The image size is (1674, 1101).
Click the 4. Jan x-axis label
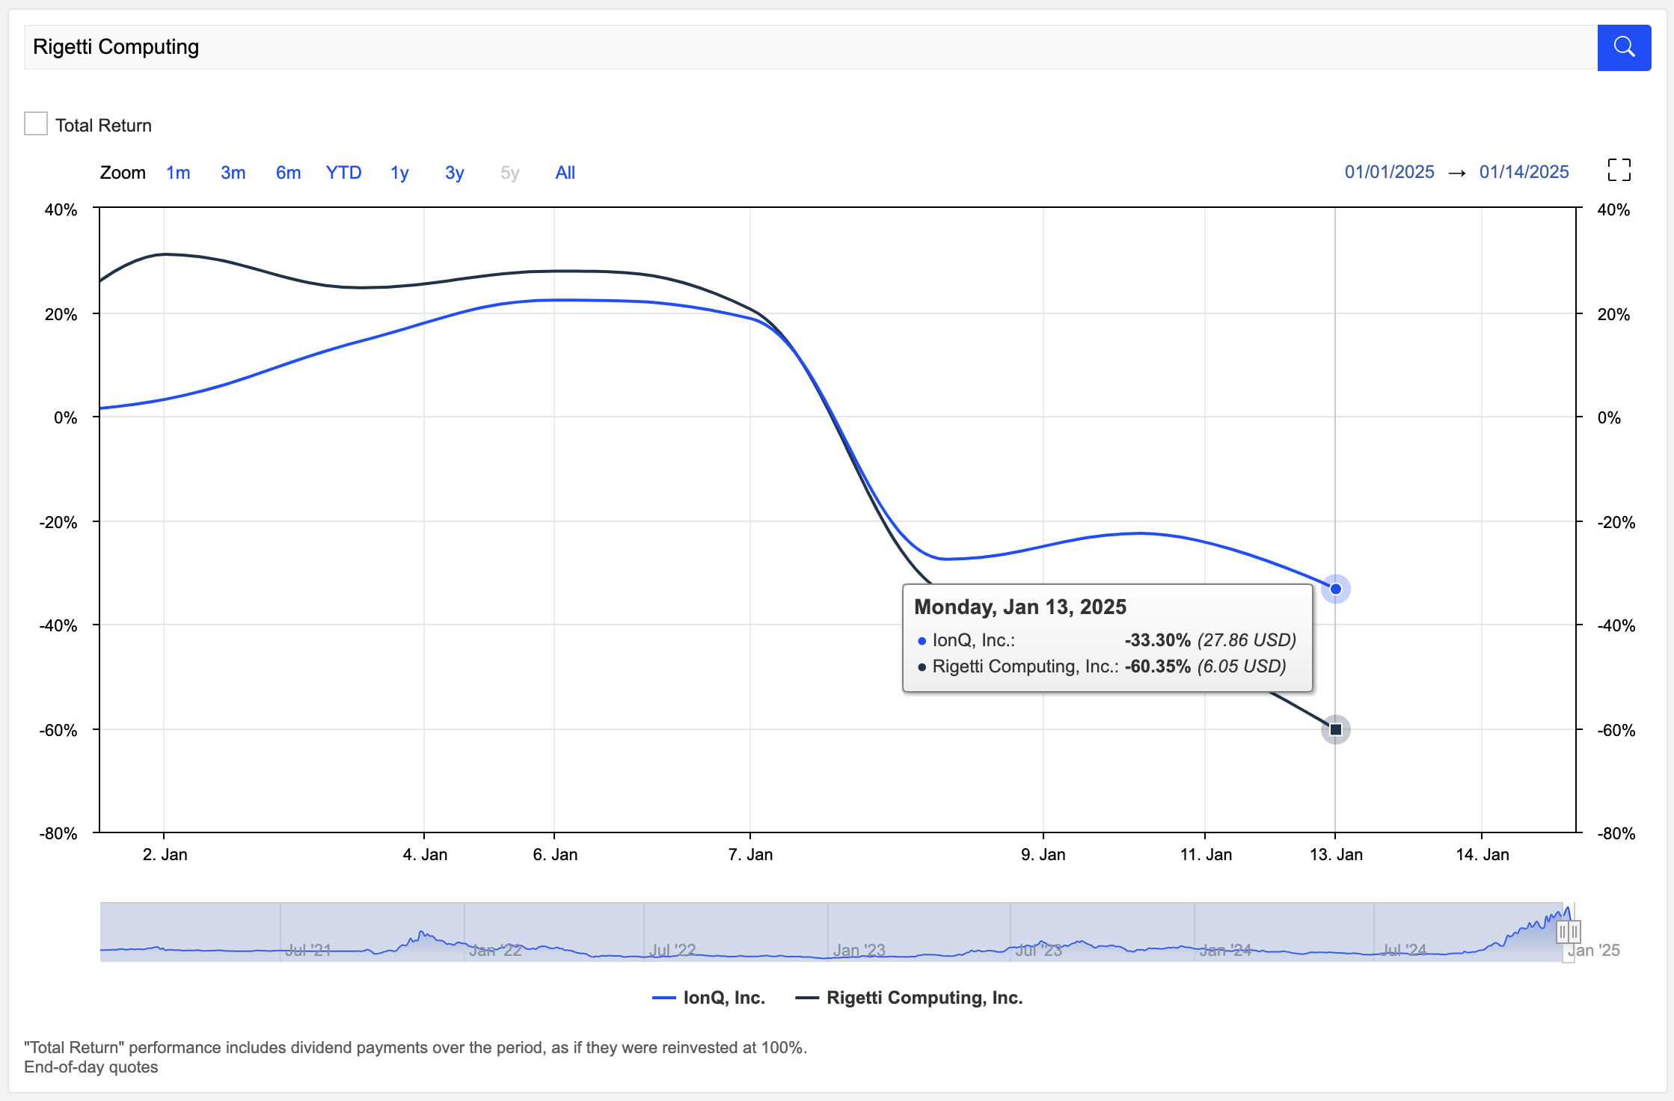425,855
